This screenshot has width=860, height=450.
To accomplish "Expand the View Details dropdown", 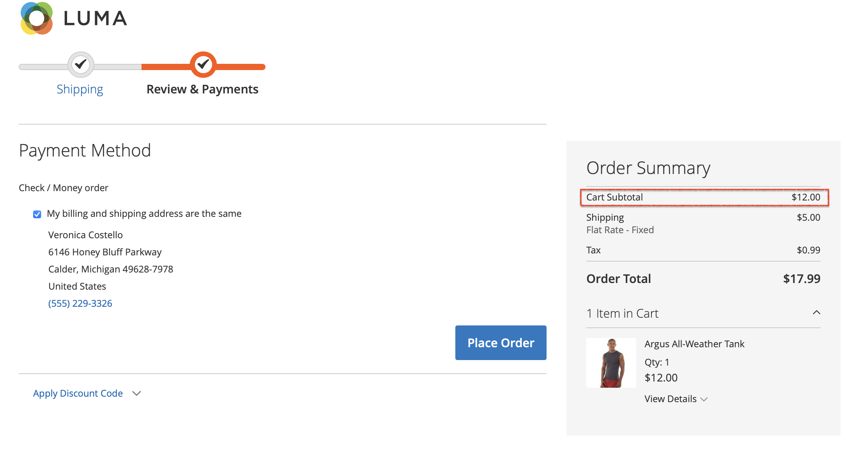I will (x=674, y=398).
